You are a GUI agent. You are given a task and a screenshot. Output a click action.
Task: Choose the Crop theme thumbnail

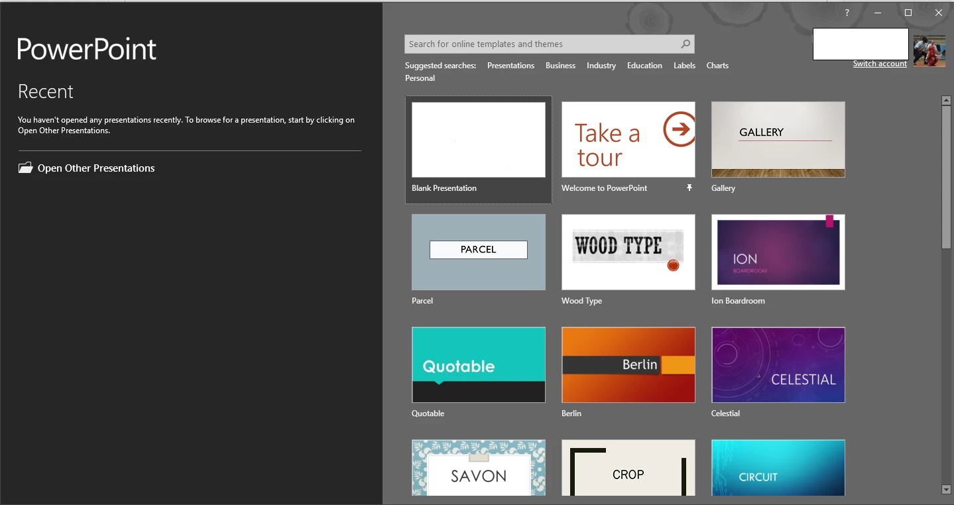pyautogui.click(x=628, y=467)
